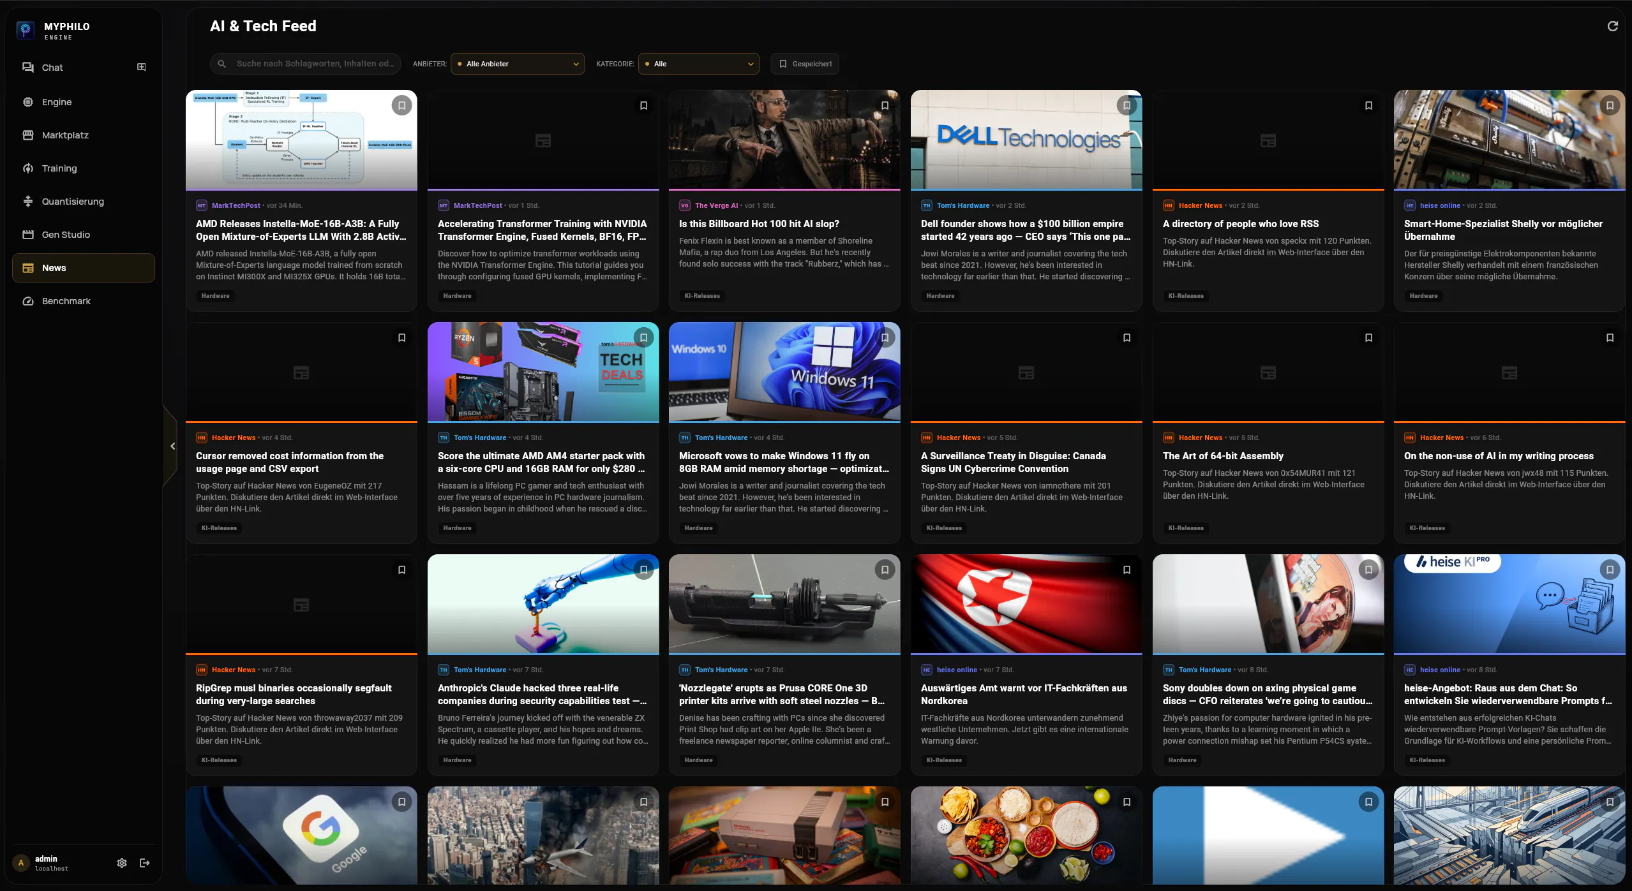Navigate to Quantisierung
Screen dimensions: 1632x891
click(84, 202)
